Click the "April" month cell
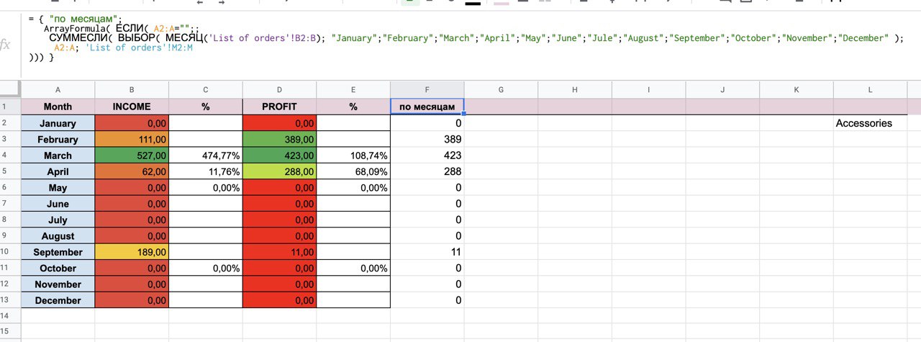 point(58,171)
